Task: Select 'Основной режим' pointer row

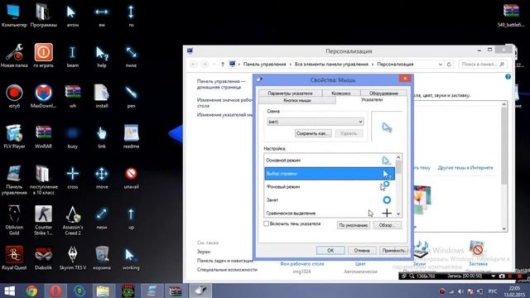Action: point(330,160)
